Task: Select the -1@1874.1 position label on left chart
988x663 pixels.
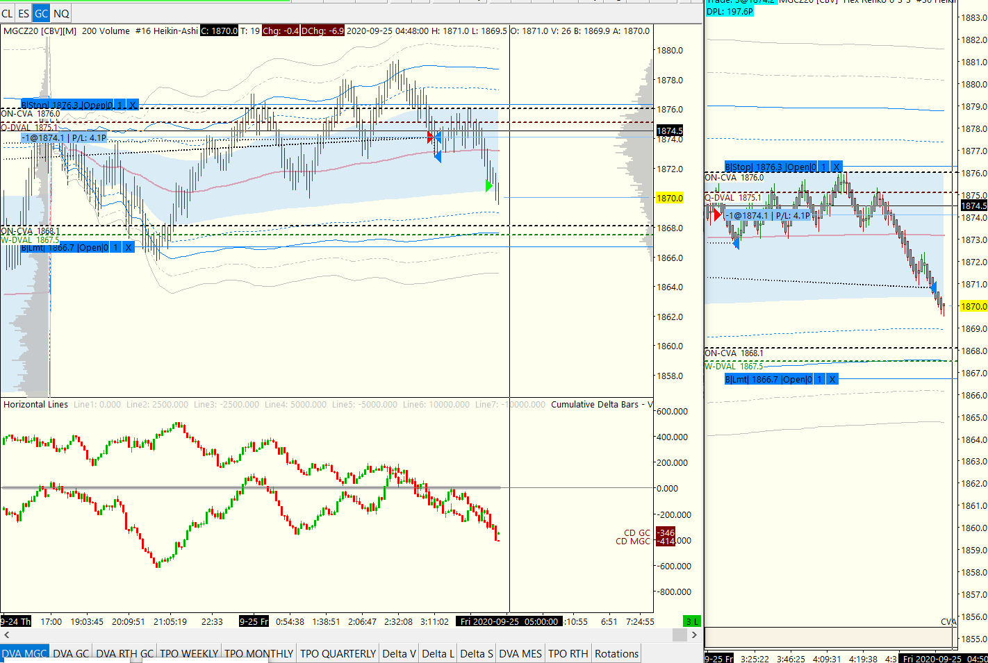Action: tap(65, 138)
